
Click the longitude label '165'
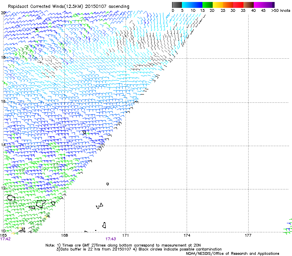point(4,236)
